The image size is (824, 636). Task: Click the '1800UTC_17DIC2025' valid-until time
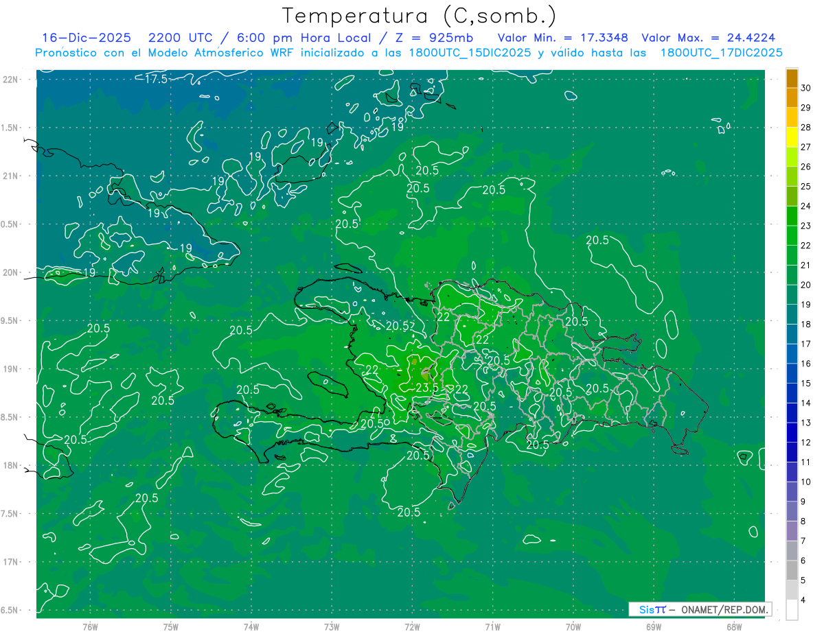coord(721,53)
